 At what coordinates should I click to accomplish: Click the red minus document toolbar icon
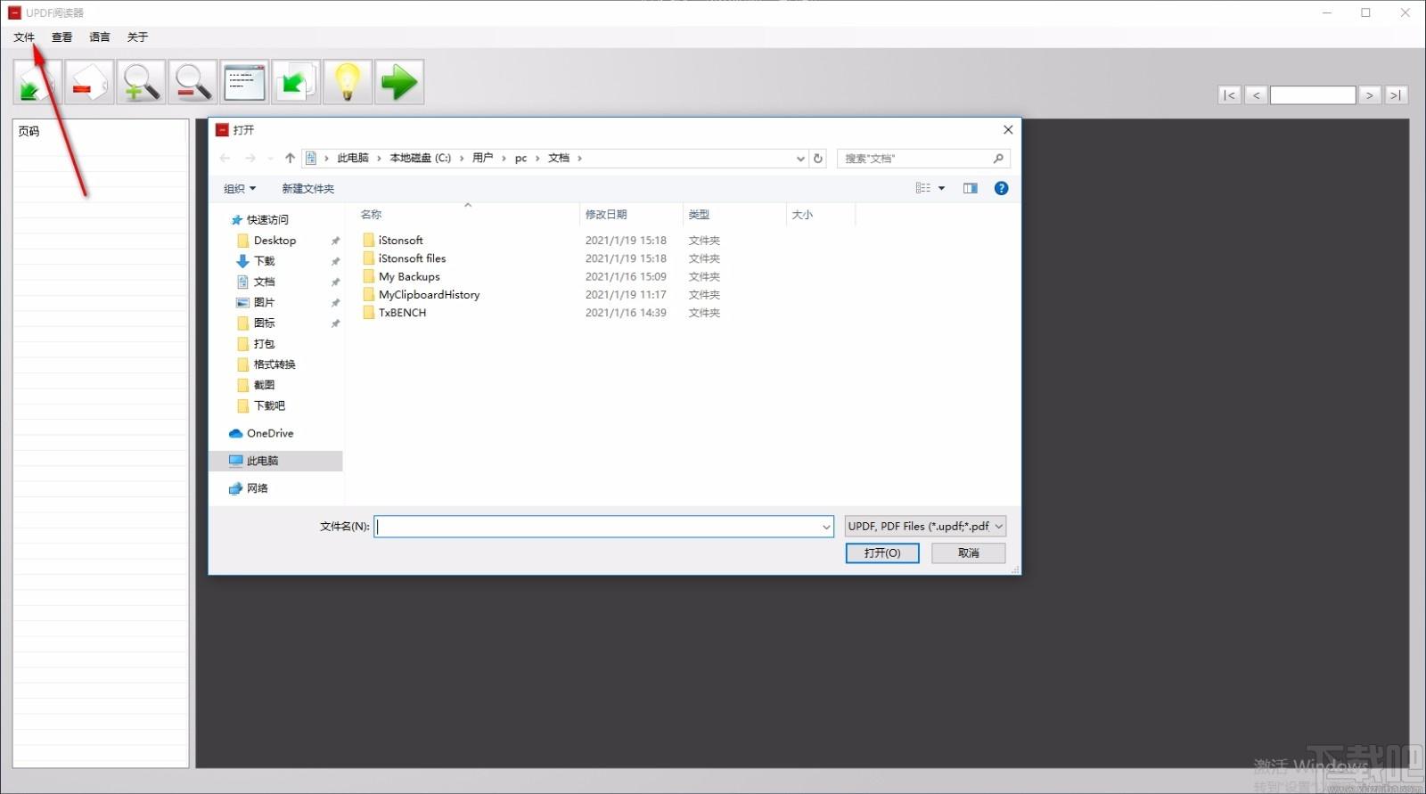coord(89,83)
